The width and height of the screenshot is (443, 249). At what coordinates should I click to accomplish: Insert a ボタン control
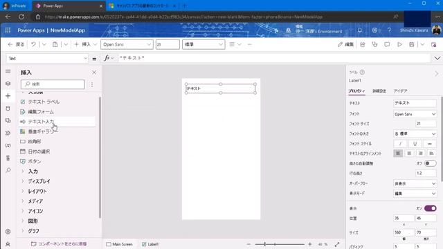57,161
